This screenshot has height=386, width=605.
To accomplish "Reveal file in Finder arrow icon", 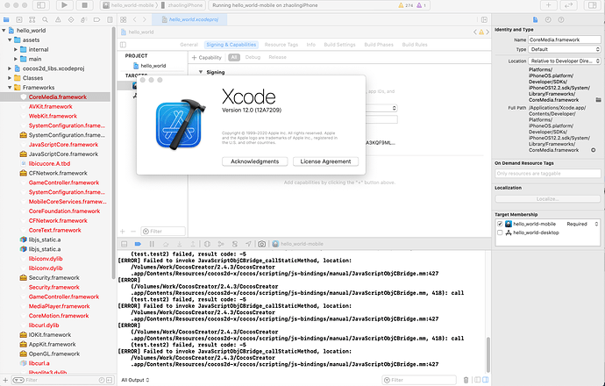I will click(594, 150).
